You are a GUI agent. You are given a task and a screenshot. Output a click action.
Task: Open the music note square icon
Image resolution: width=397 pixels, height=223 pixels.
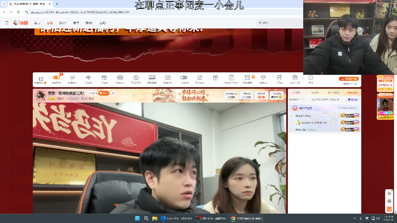(x=199, y=78)
